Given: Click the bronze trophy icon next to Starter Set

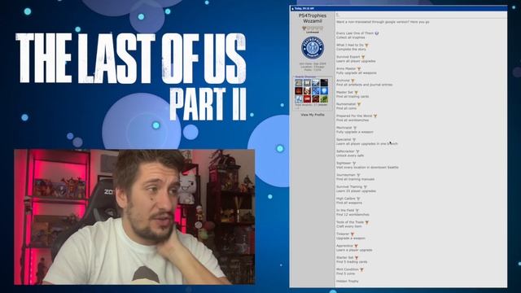Looking at the screenshot, I should point(357,257).
